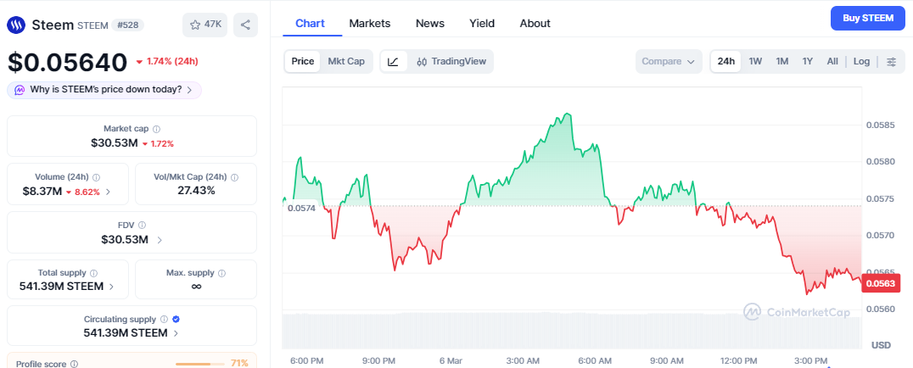The image size is (913, 368).
Task: Expand the Total supply details chevron
Action: [x=112, y=287]
